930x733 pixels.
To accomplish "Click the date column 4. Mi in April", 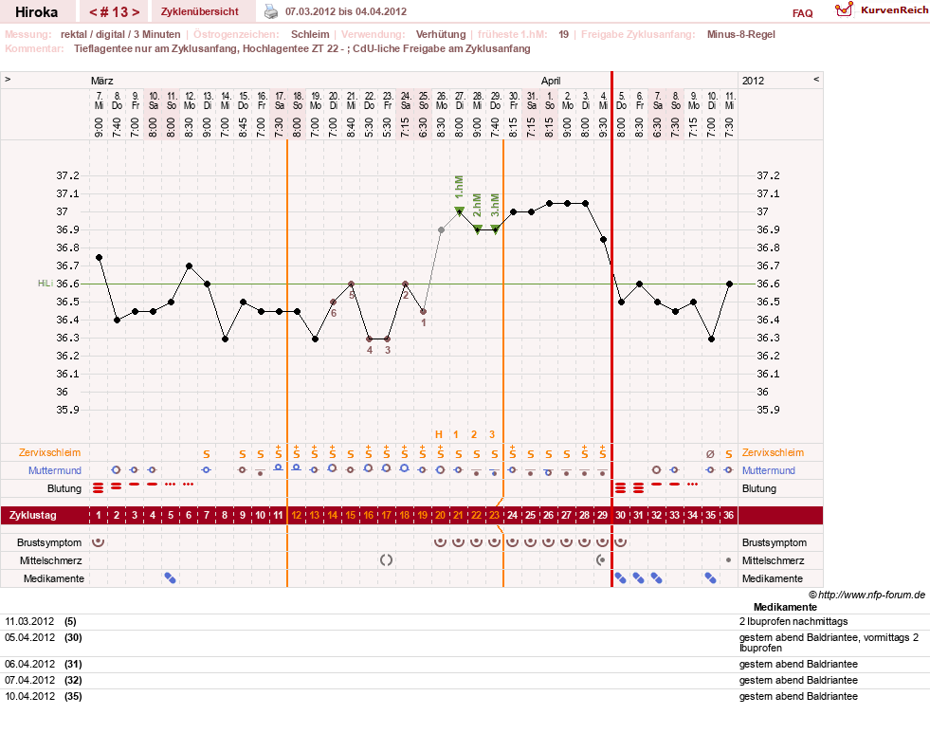I will pyautogui.click(x=603, y=101).
